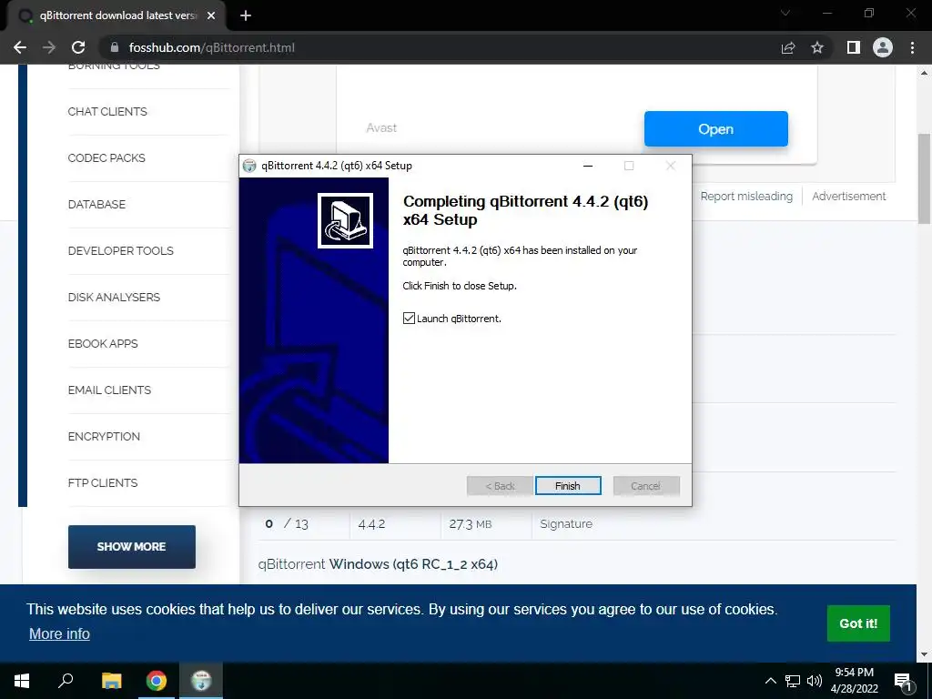This screenshot has width=932, height=699.
Task: Click the taskbar search magnifier icon
Action: tap(66, 680)
